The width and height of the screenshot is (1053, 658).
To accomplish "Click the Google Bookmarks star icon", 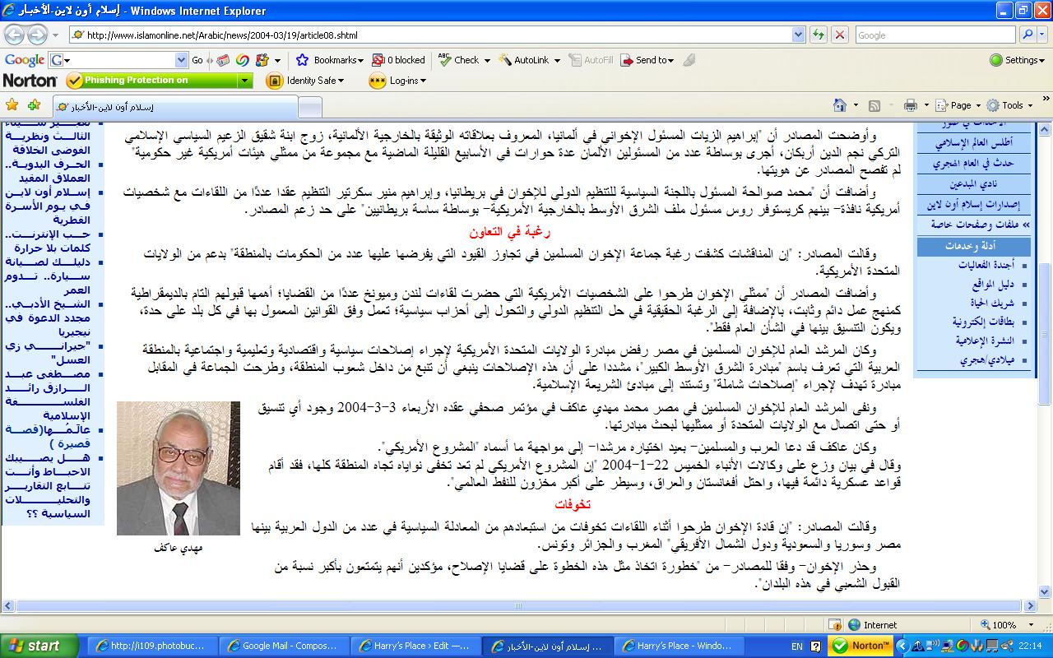I will coord(302,60).
